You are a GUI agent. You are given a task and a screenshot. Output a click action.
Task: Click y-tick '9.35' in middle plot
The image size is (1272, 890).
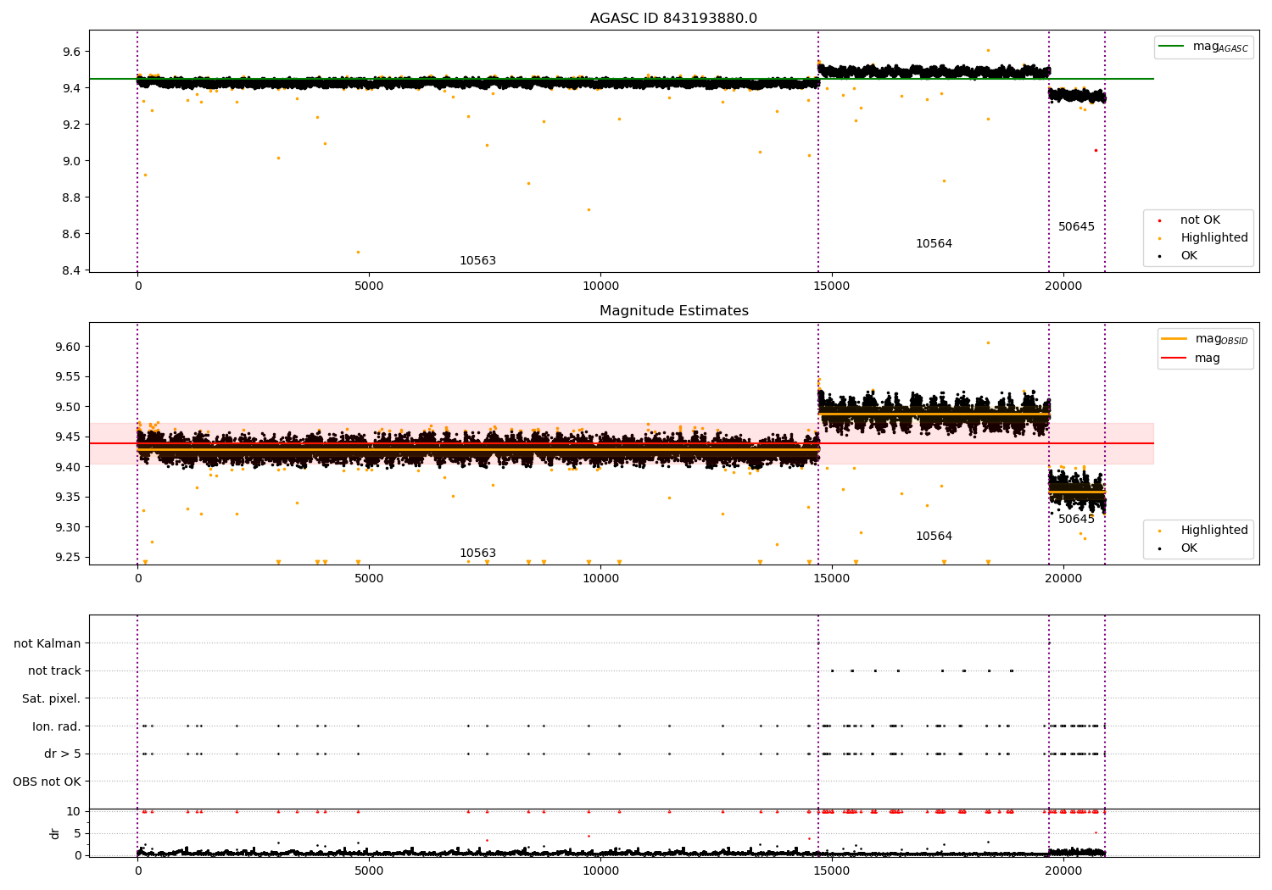[x=68, y=498]
